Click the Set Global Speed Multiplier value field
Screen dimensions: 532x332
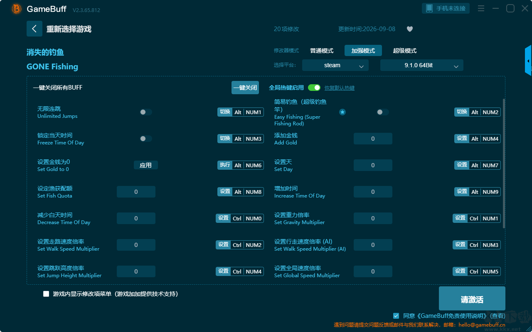[373, 271]
